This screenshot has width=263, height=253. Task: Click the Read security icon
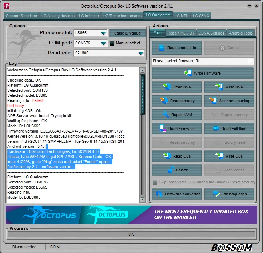[164, 100]
